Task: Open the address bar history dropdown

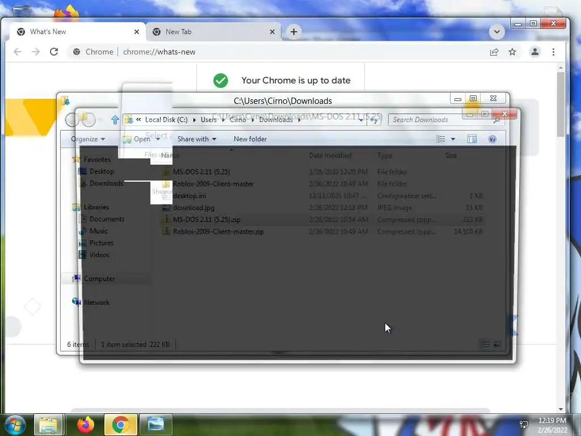Action: (361, 120)
